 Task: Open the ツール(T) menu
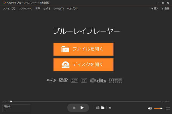[58, 9]
